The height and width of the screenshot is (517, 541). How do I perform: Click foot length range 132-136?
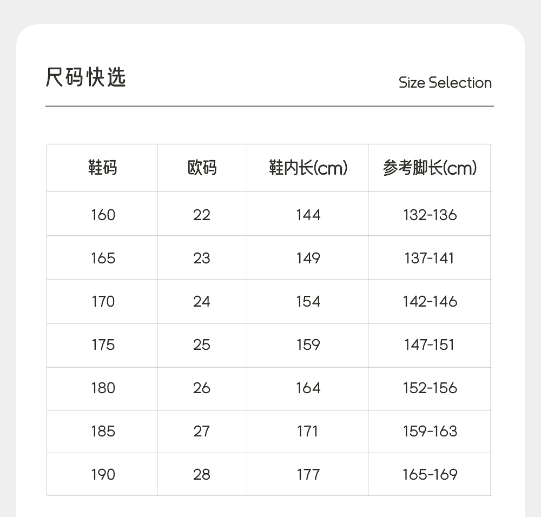coord(430,215)
